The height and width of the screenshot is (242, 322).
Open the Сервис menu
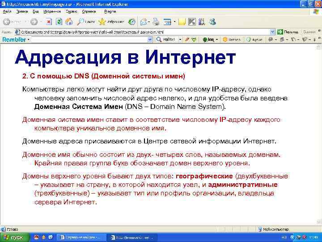(72, 12)
